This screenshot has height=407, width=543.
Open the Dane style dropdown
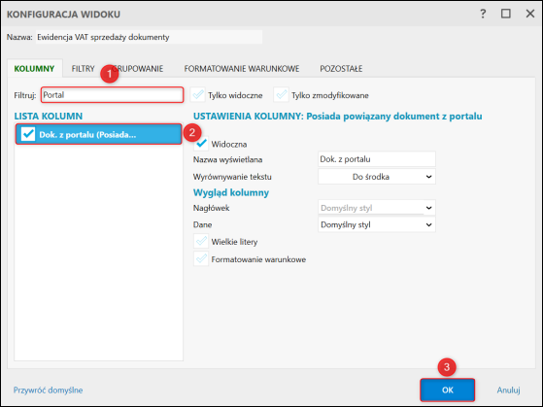point(377,224)
